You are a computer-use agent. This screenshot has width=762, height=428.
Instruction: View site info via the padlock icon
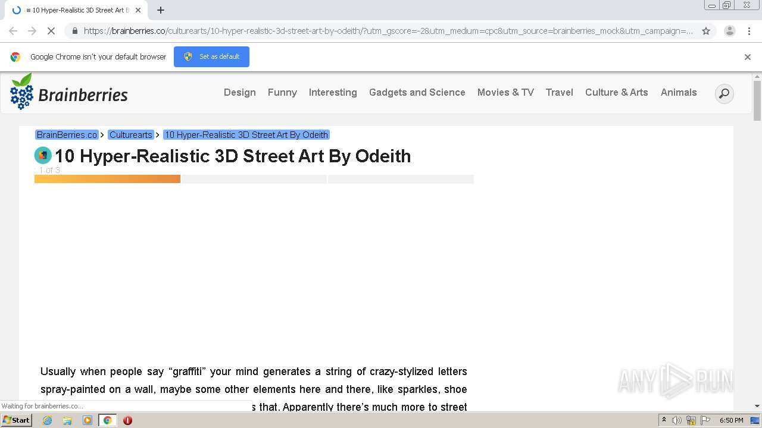tap(74, 31)
